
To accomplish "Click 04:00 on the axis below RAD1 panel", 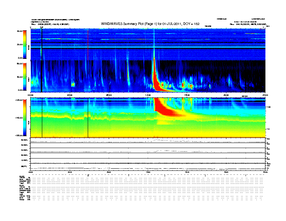I will (70, 95).
